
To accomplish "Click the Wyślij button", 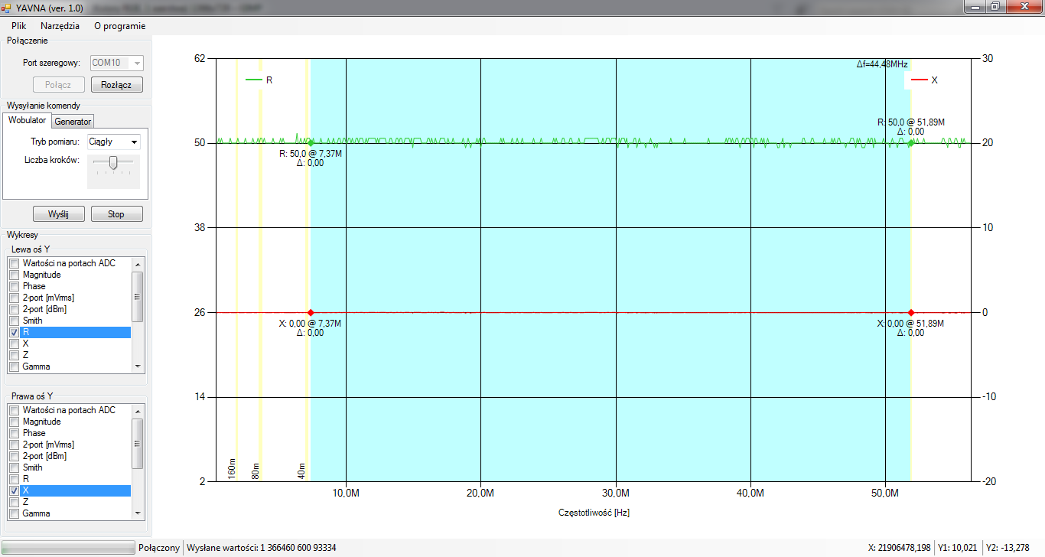I will 58,214.
